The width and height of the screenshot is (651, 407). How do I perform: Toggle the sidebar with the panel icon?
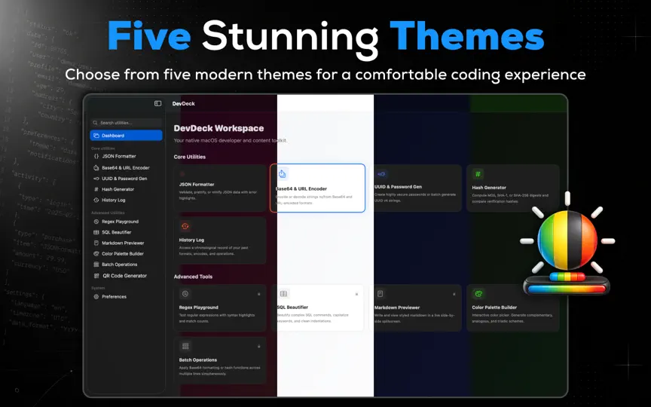coord(157,103)
